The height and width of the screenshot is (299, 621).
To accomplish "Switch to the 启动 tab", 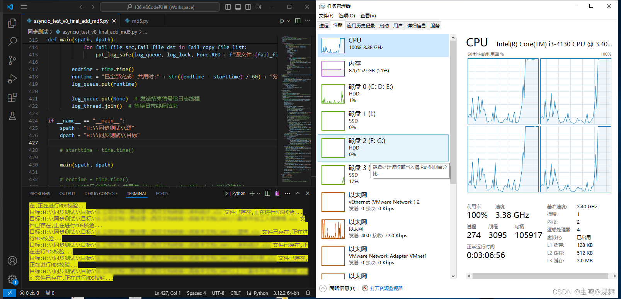I will coord(384,25).
